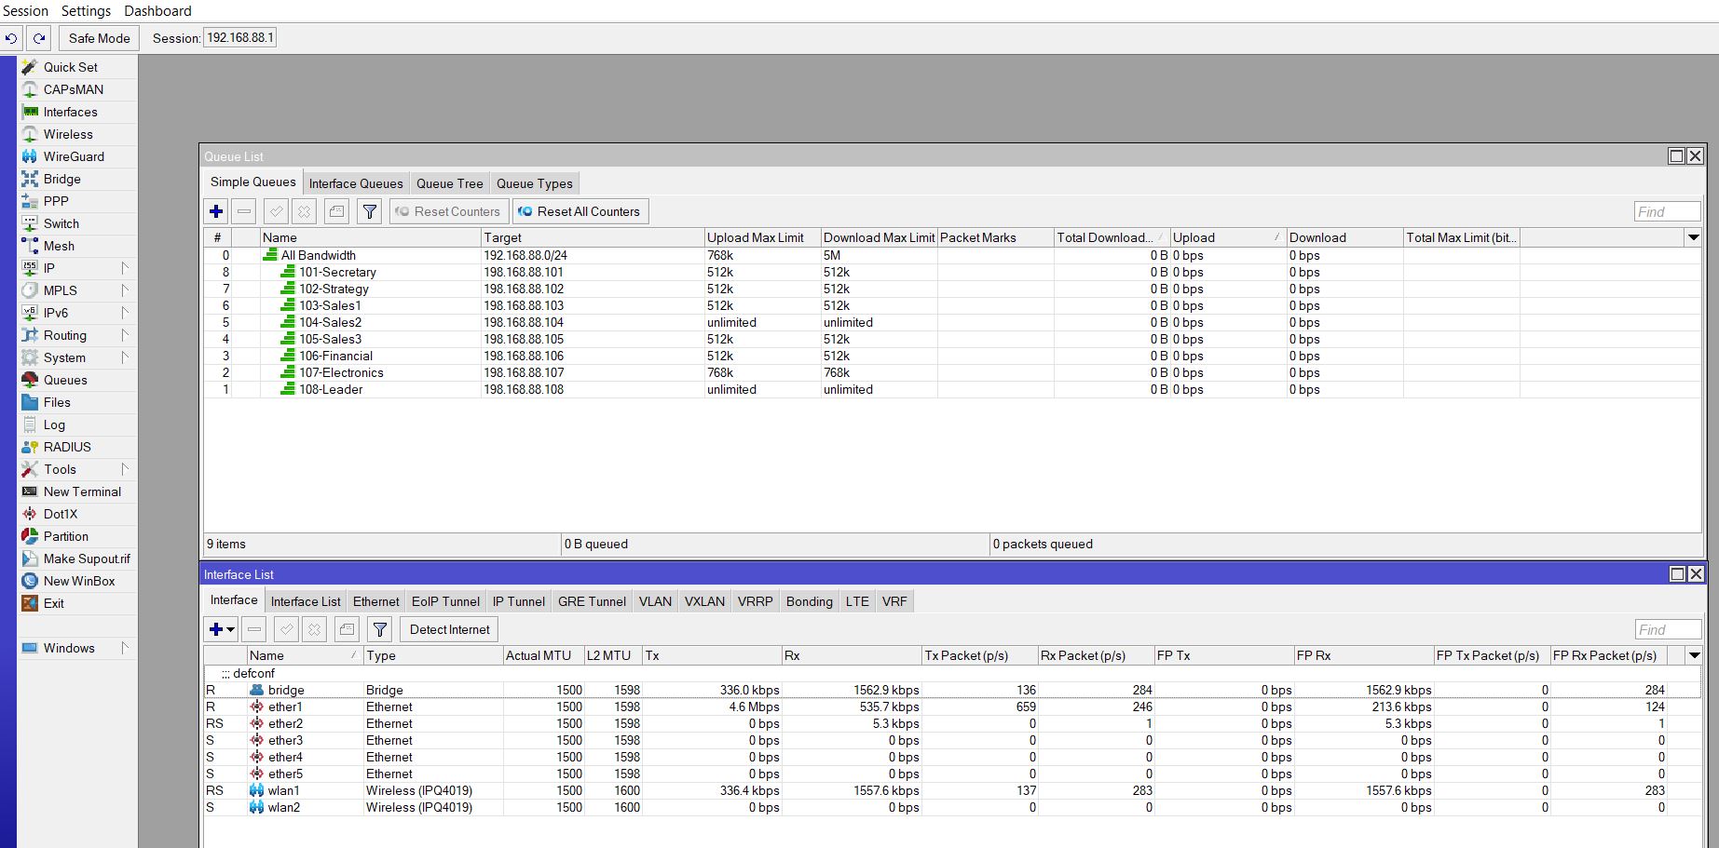The width and height of the screenshot is (1719, 848).
Task: Open the Bridge panel
Action: point(61,179)
